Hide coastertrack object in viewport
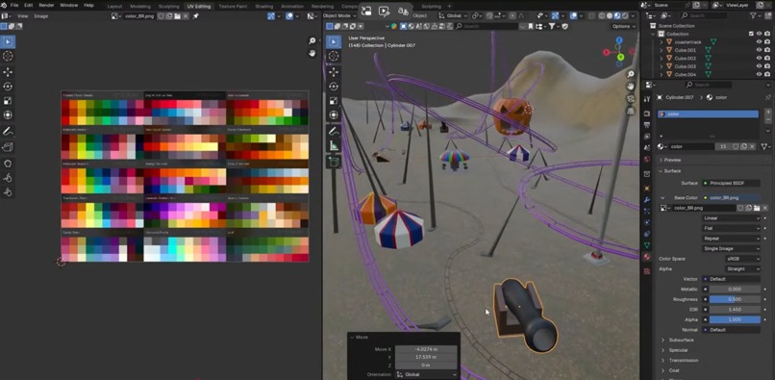 tap(759, 42)
